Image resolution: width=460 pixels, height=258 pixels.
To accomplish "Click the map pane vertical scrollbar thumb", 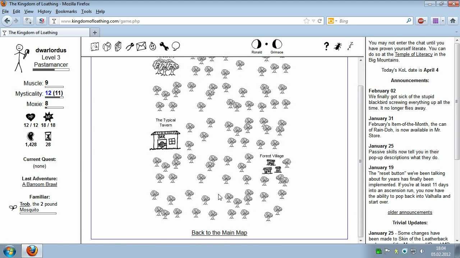I will tap(361, 161).
